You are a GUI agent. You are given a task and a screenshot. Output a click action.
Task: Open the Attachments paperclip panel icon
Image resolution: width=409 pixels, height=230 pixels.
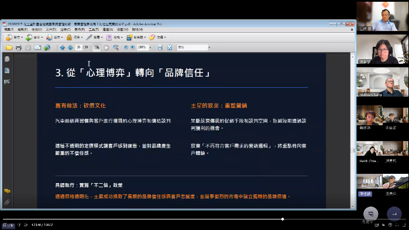coord(7,202)
